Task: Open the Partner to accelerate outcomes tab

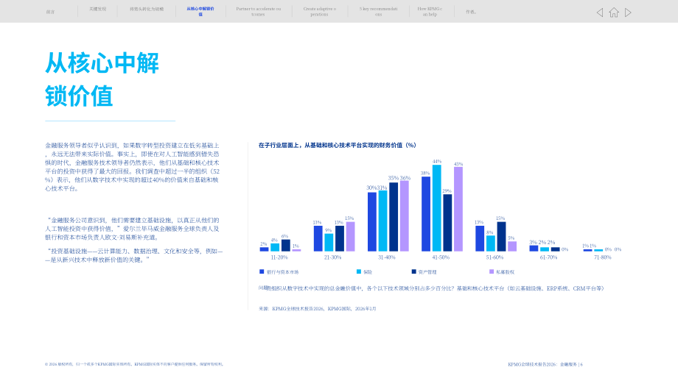Action: click(259, 12)
